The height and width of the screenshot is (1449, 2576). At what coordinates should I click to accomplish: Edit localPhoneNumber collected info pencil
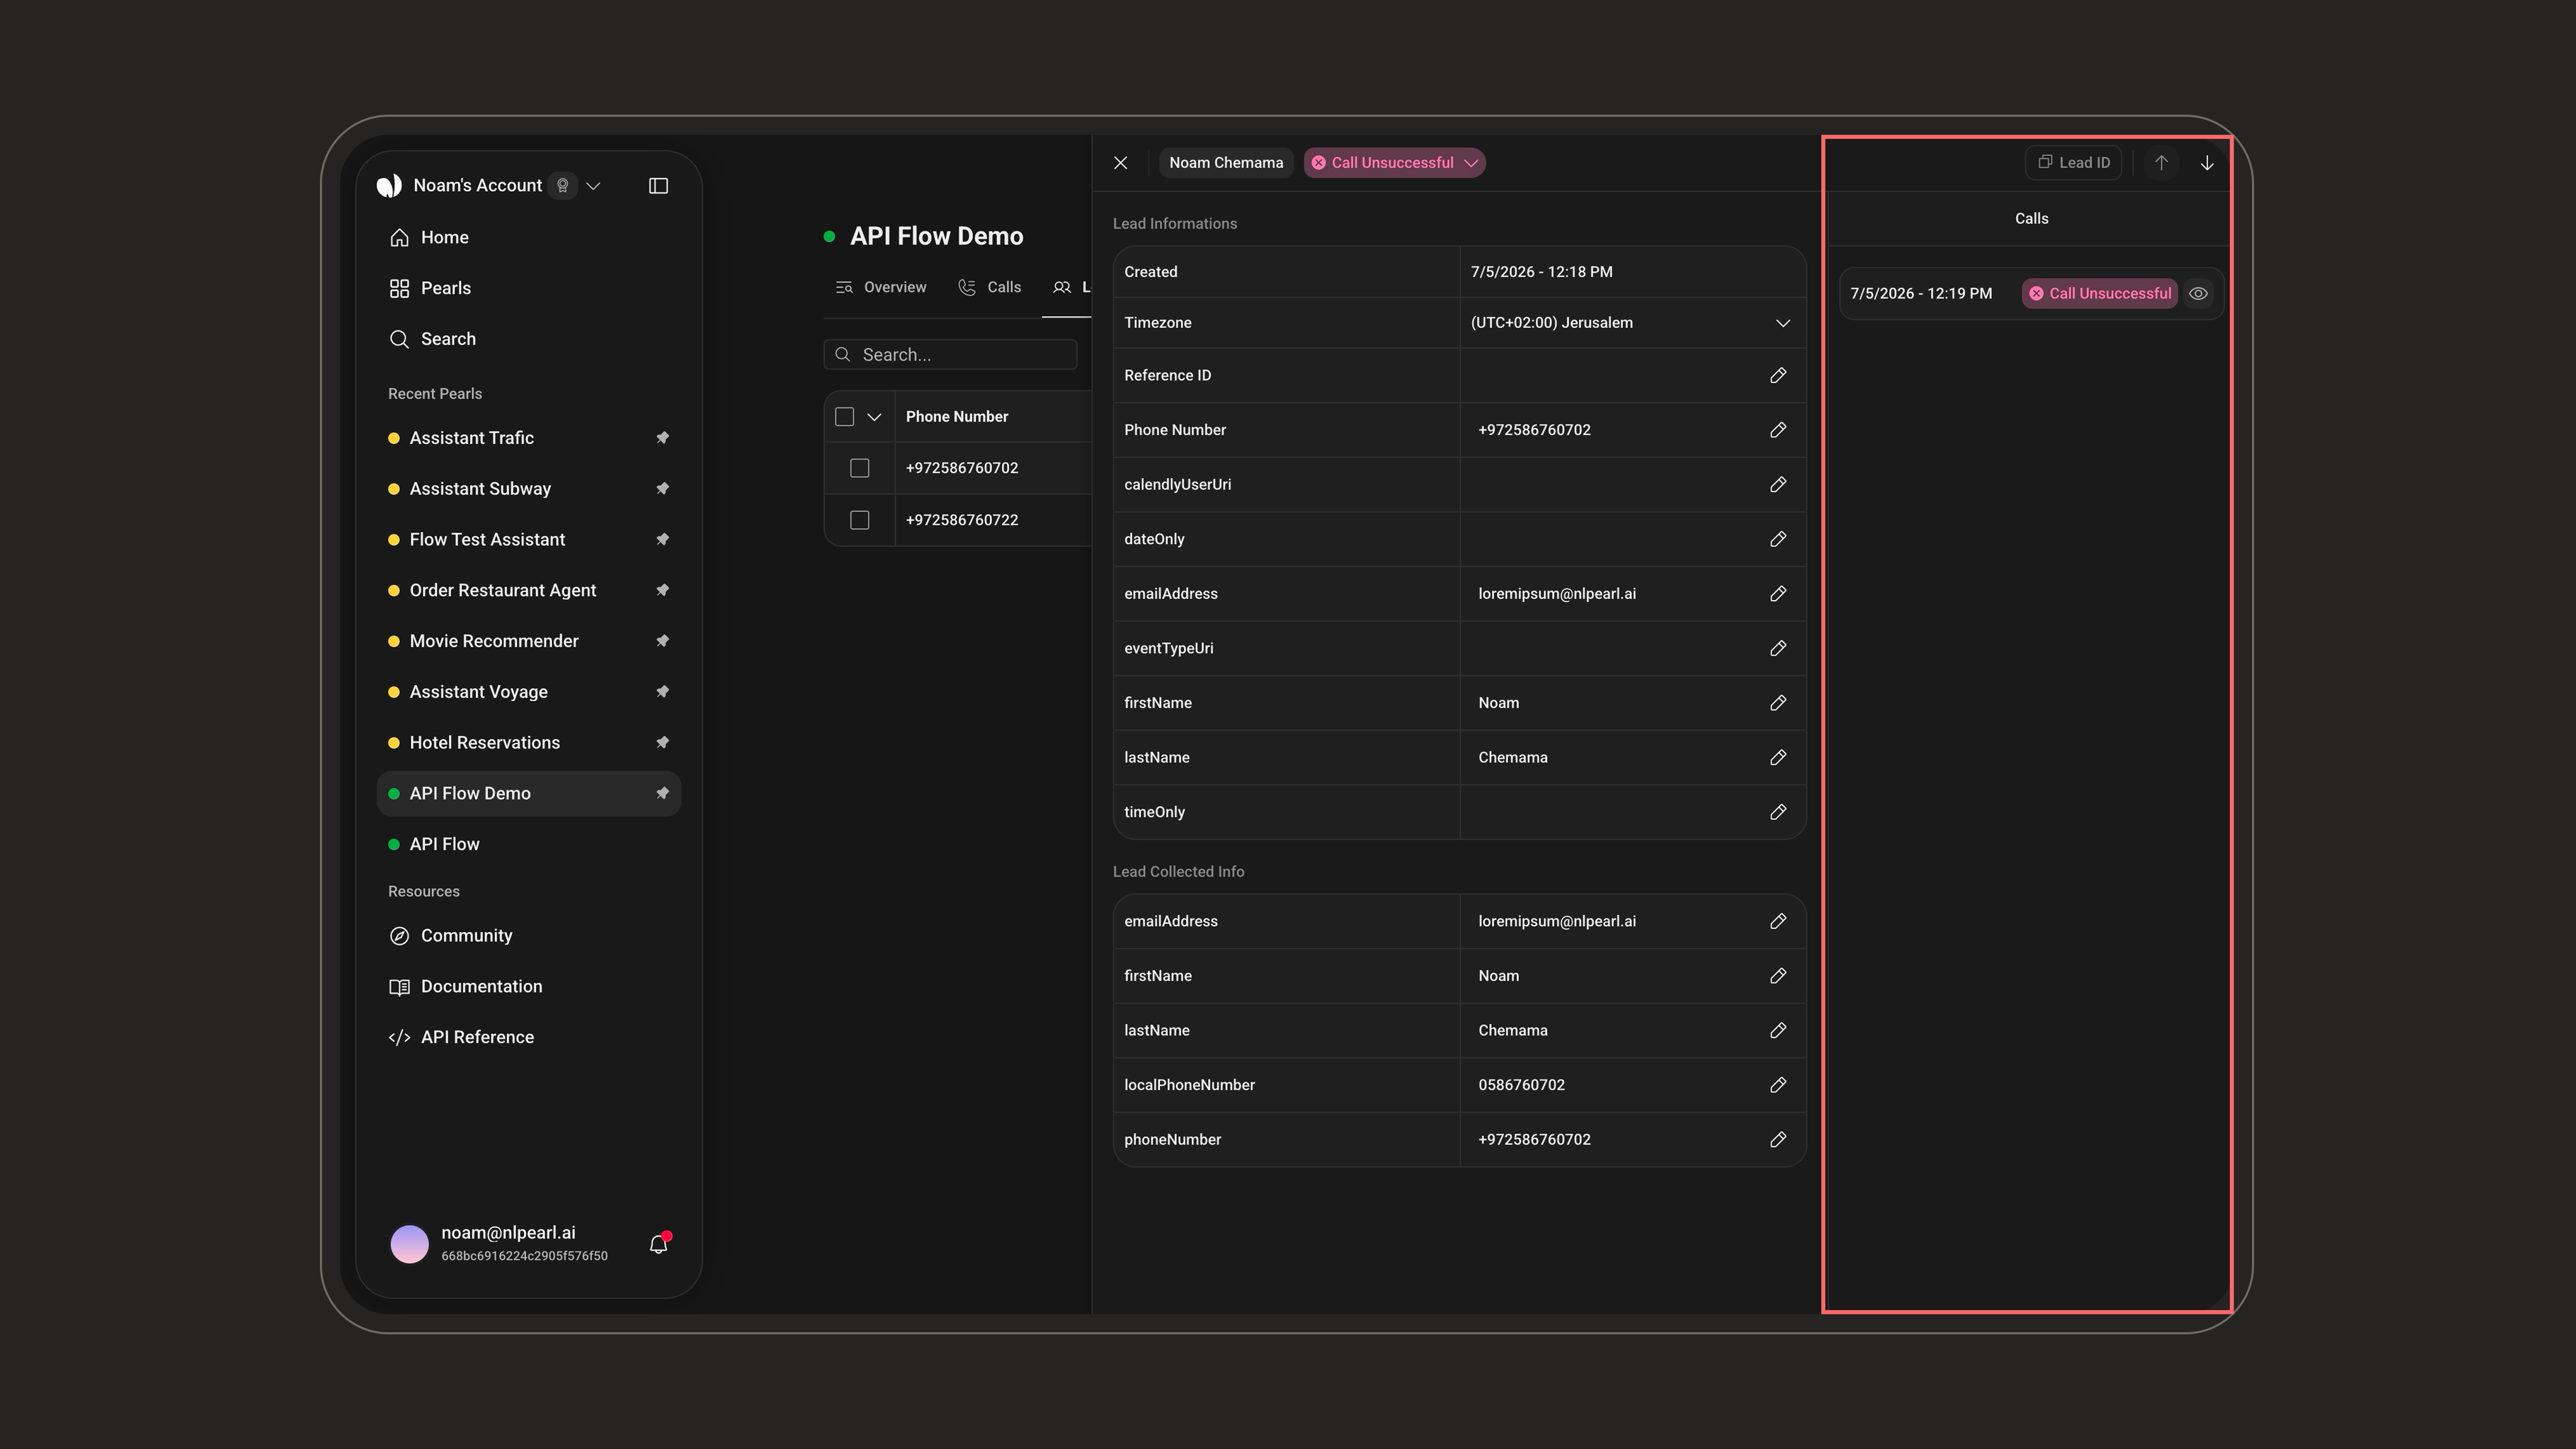(x=1778, y=1085)
